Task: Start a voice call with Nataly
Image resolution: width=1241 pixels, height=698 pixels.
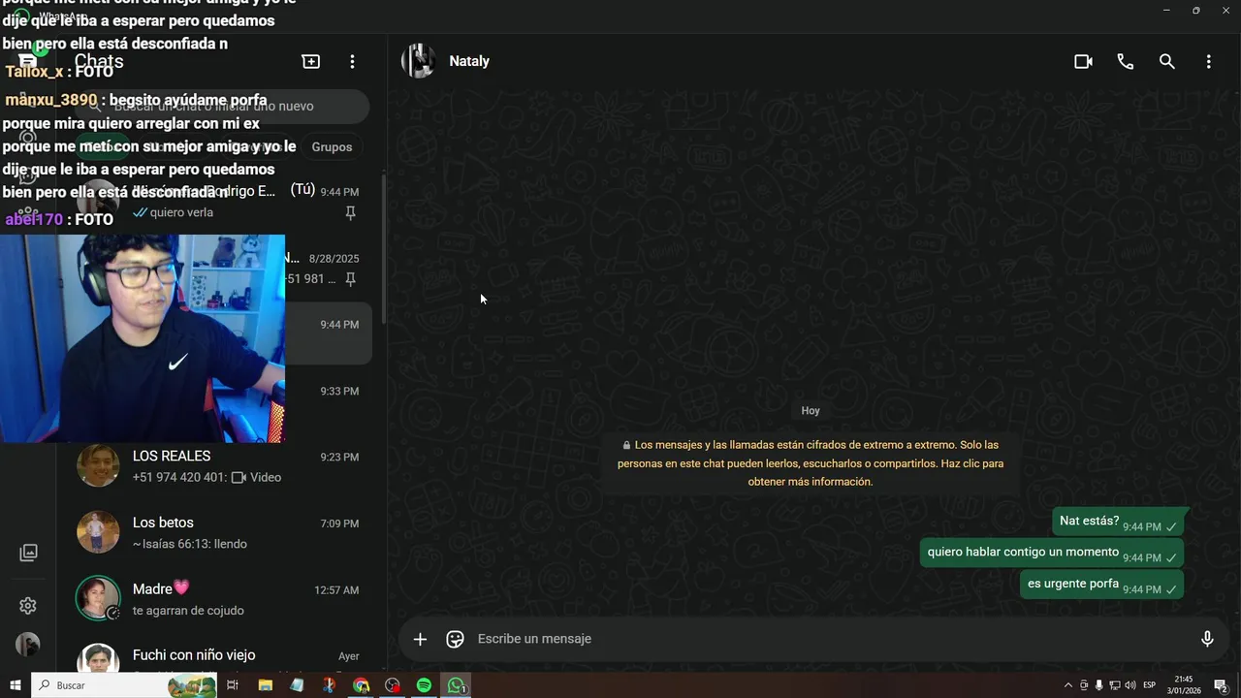Action: 1125,61
